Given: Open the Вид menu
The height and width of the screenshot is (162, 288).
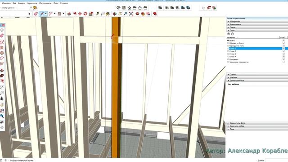Looking at the screenshot, I should point(14,3).
